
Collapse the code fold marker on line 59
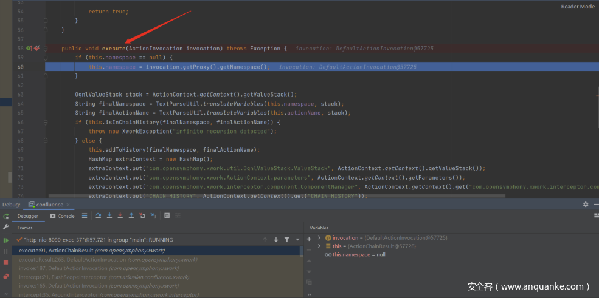[46, 58]
